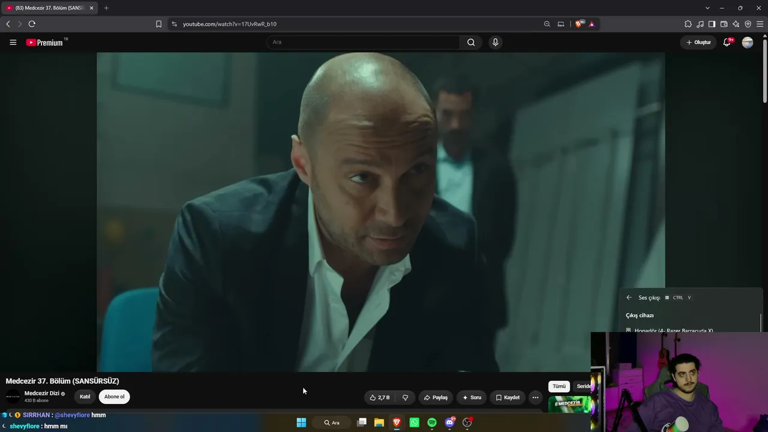Viewport: 768px width, 432px height.
Task: Reload the YouTube page
Action: 32,24
